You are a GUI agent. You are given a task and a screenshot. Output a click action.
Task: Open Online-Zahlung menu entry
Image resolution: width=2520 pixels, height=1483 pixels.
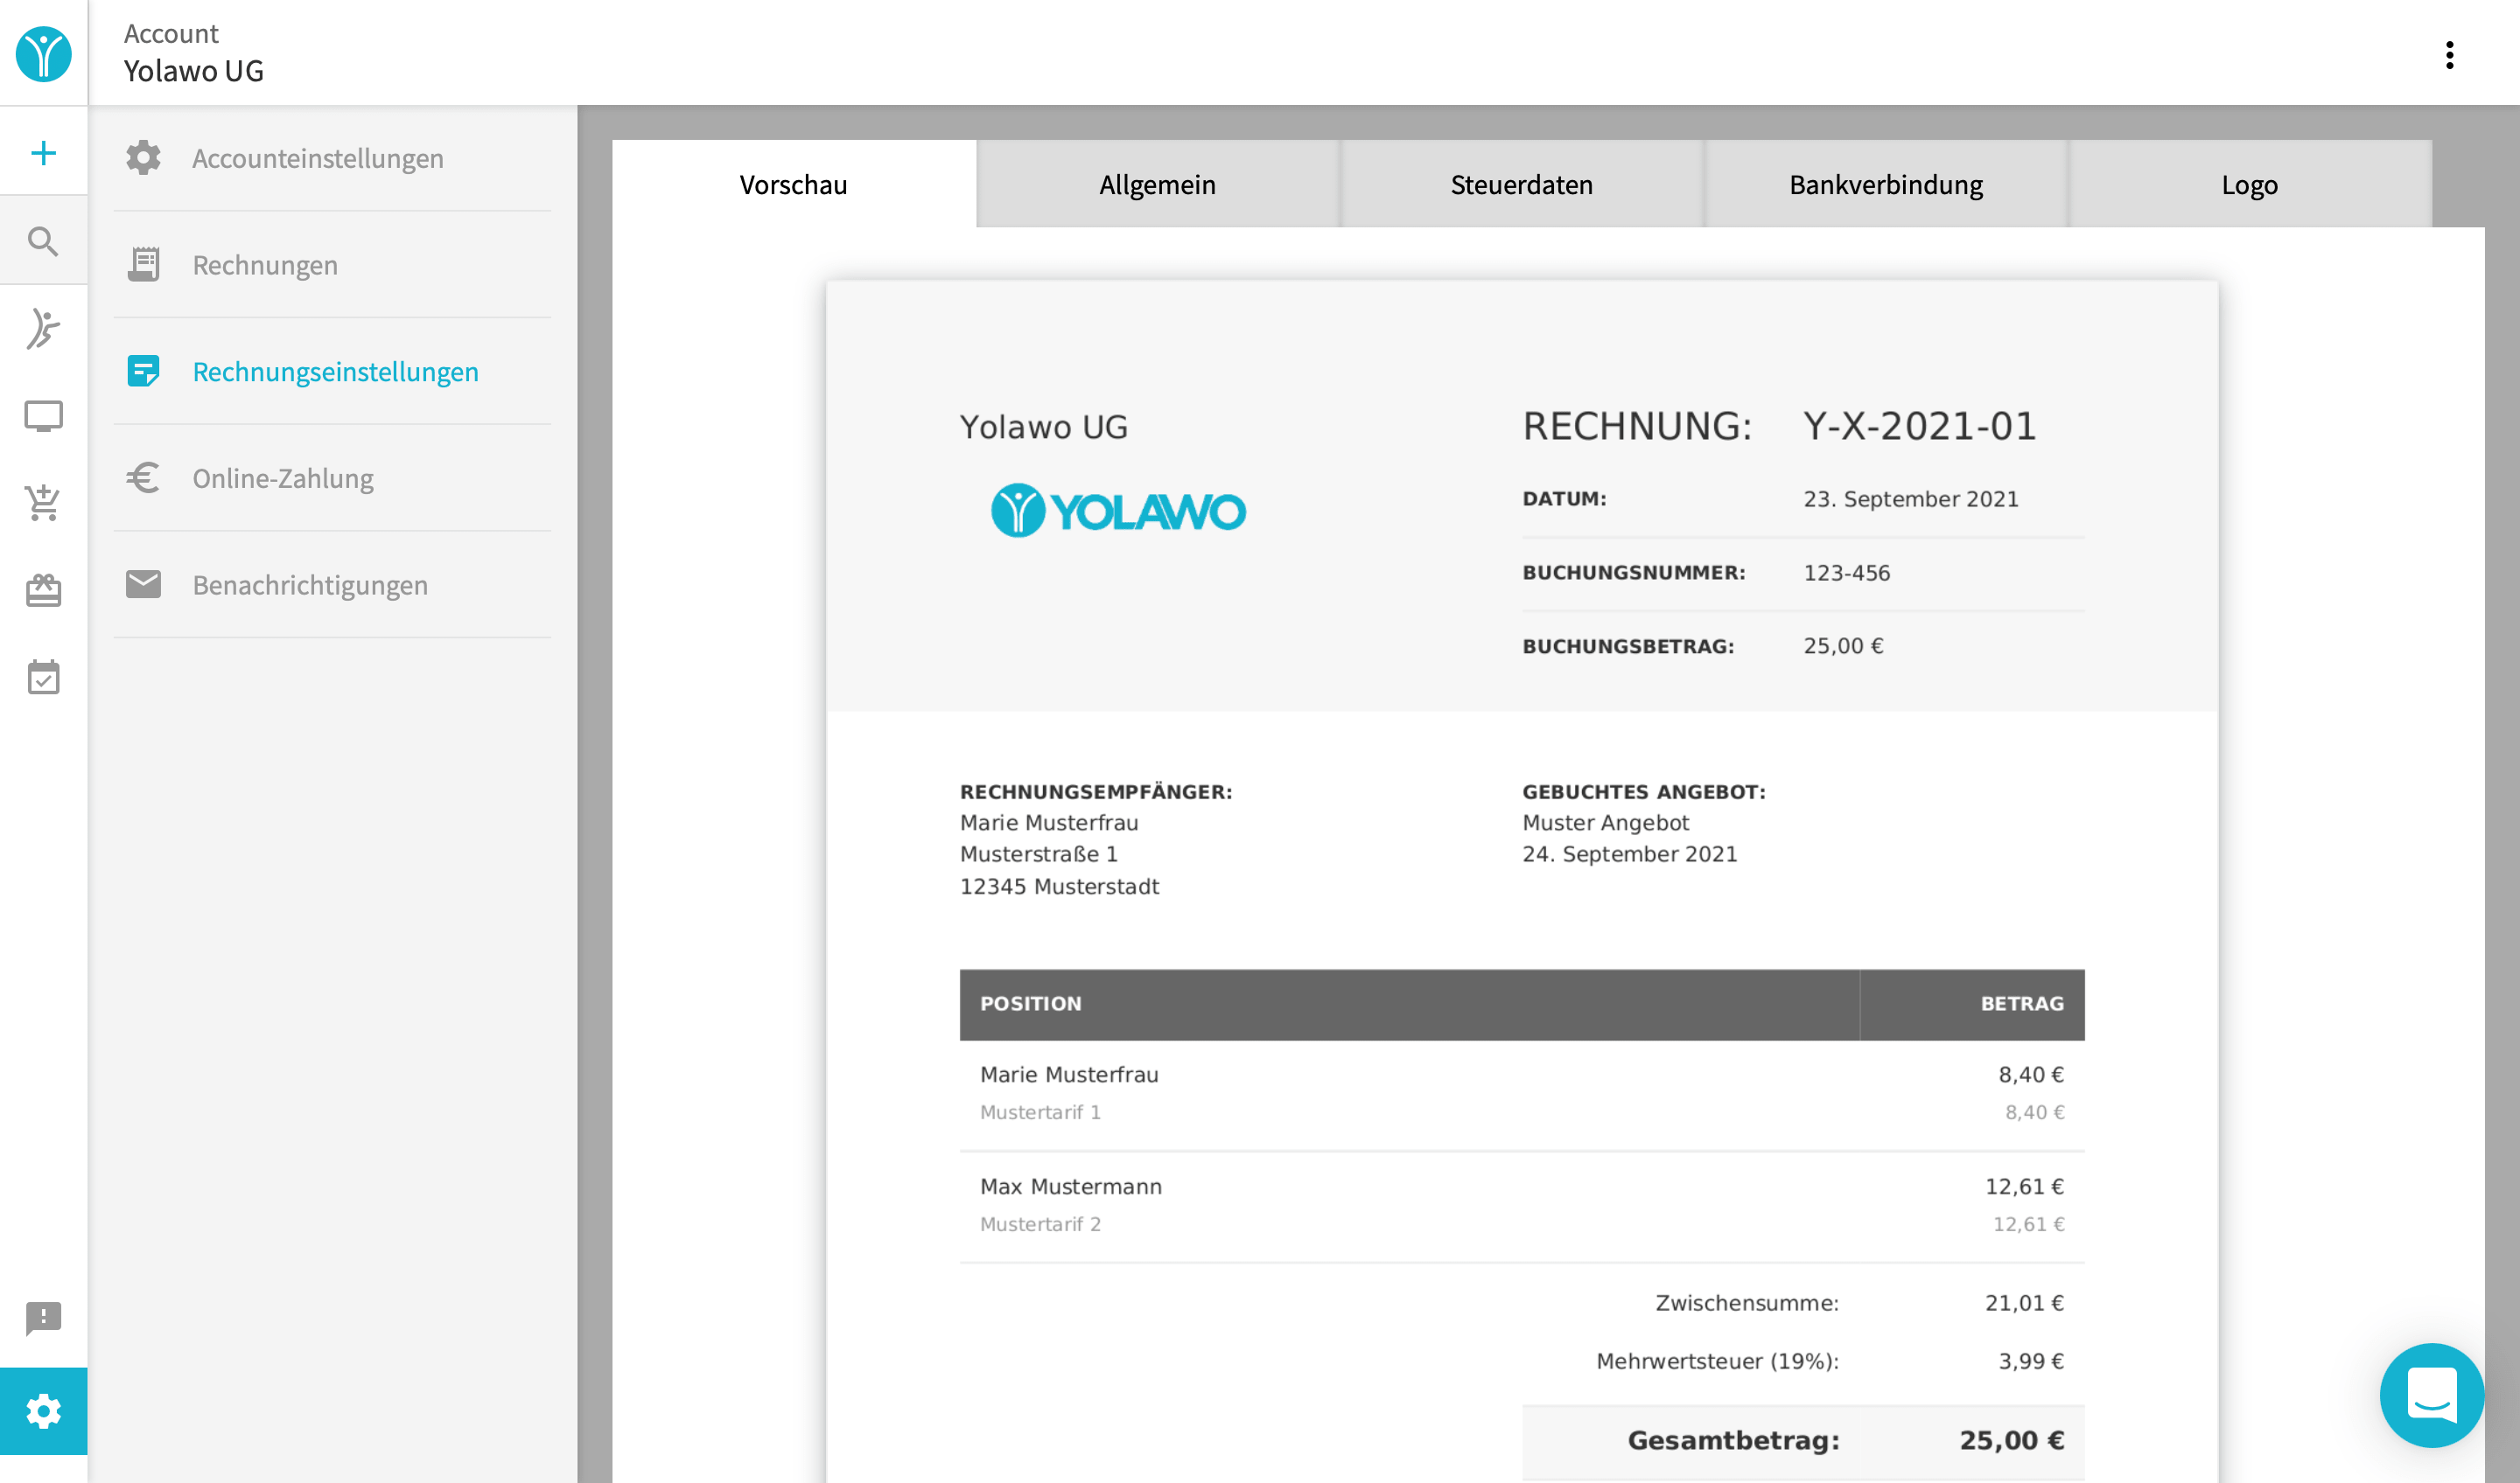point(333,477)
